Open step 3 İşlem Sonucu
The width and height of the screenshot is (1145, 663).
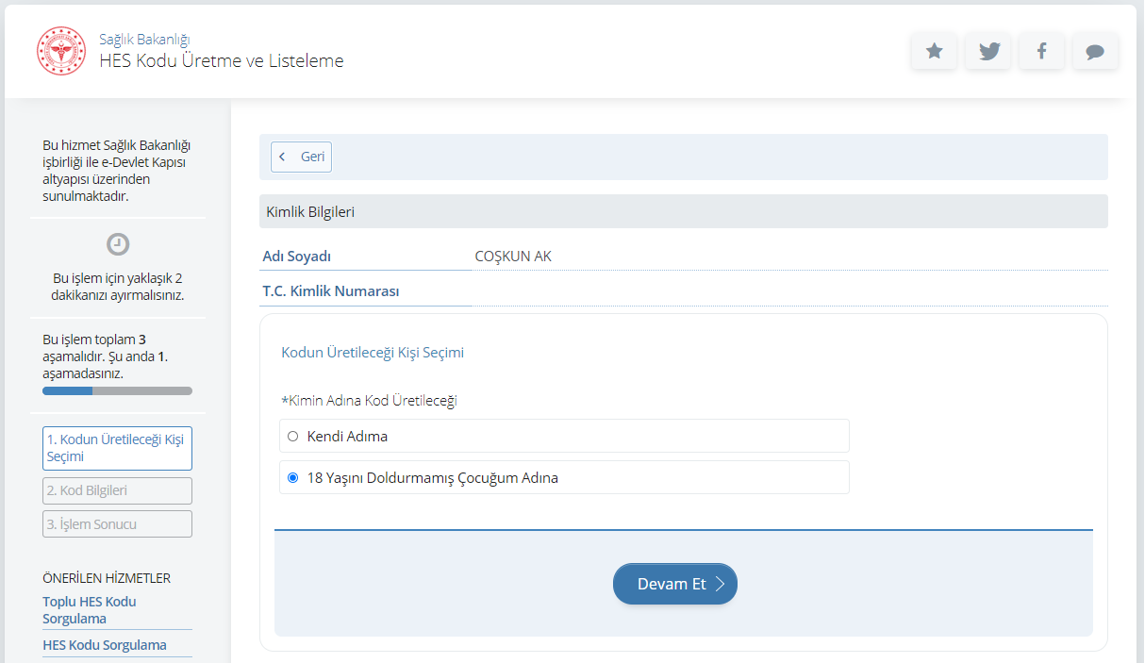point(117,524)
